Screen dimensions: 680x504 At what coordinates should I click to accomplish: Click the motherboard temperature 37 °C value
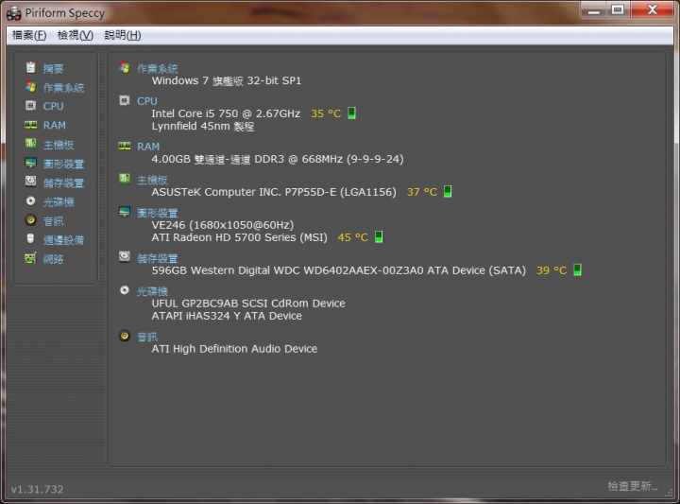click(x=421, y=192)
